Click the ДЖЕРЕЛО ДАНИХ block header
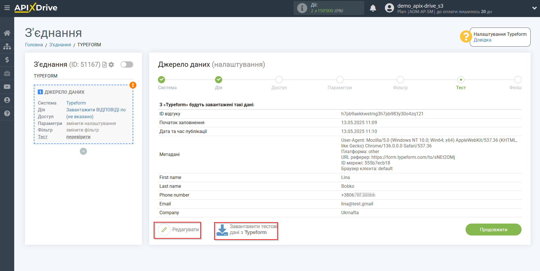Viewport: 540px width, 271px height. 64,92
